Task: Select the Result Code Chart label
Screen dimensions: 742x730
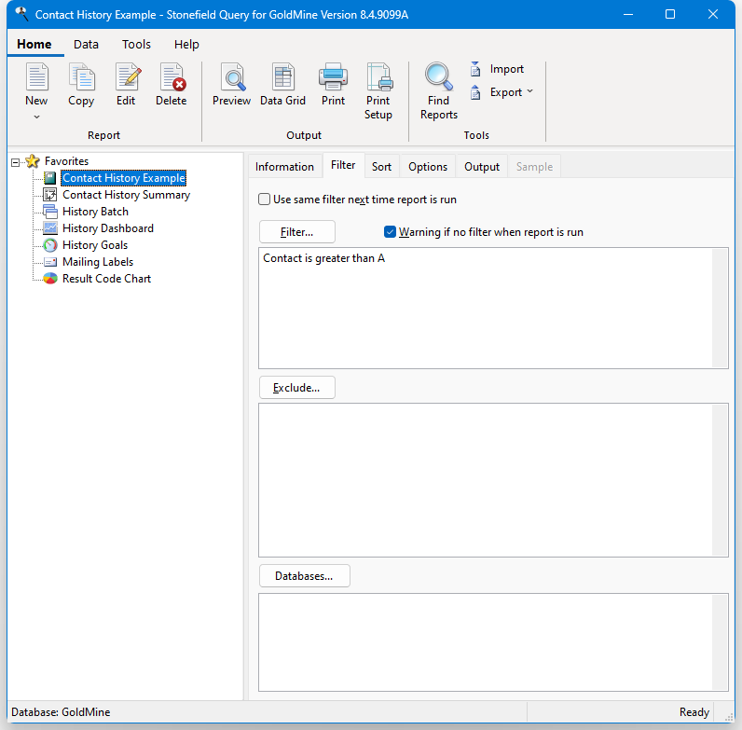Action: coord(106,279)
